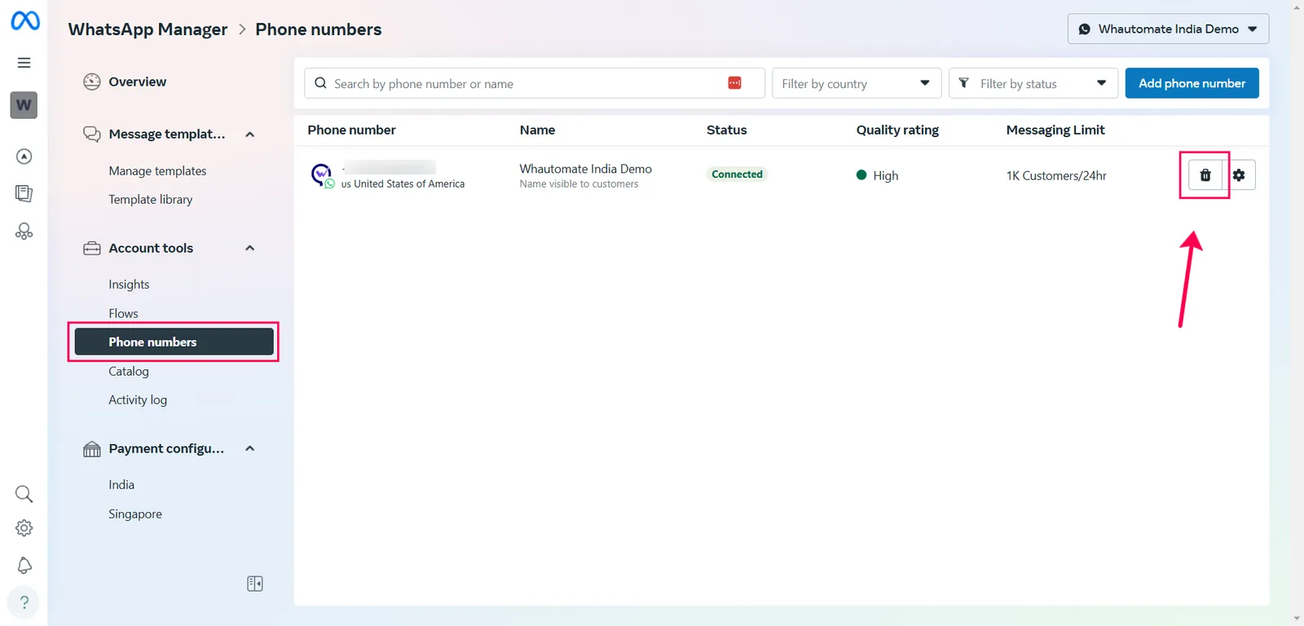Open Filter by status dropdown
The width and height of the screenshot is (1304, 626).
1033,83
